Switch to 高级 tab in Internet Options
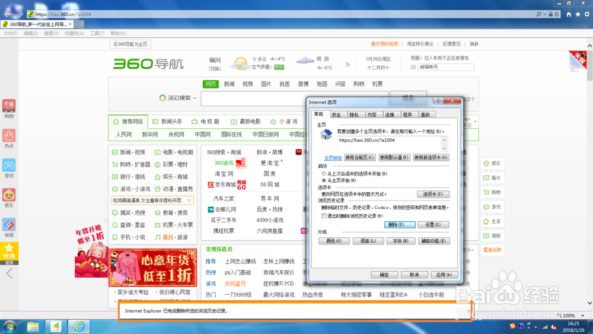Viewport: 593px width, 334px height. coord(425,114)
